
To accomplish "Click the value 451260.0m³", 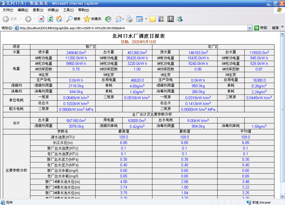I will 137,52.
